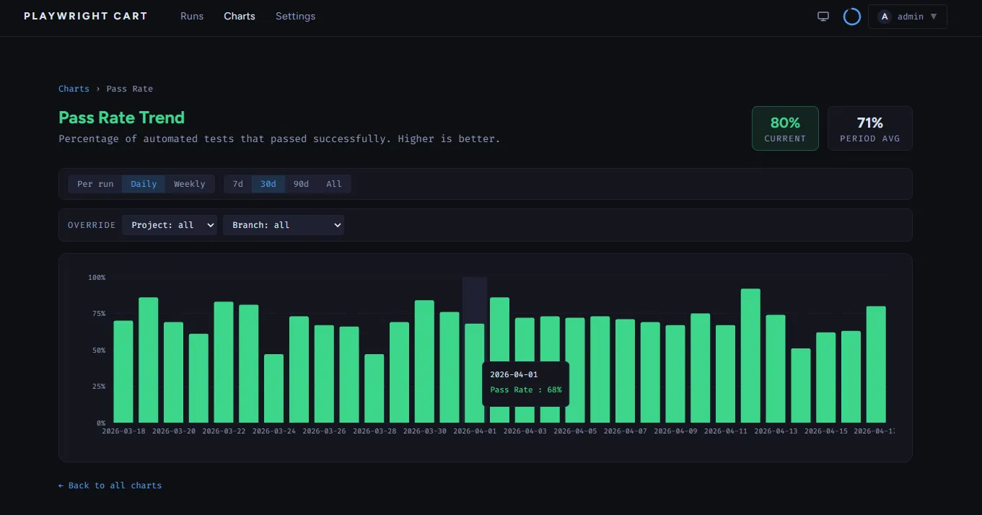982x515 pixels.
Task: Open the admin user menu
Action: [x=908, y=16]
